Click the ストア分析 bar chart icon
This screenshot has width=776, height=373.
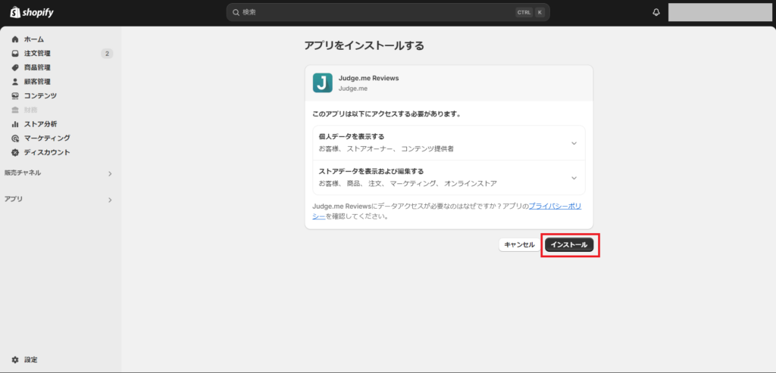pyautogui.click(x=15, y=124)
